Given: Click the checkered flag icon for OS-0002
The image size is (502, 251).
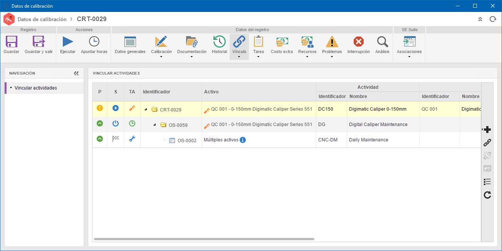Looking at the screenshot, I should click(116, 139).
